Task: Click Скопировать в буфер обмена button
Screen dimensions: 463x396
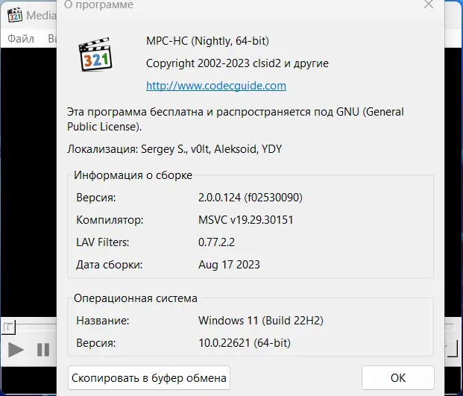Action: click(149, 378)
